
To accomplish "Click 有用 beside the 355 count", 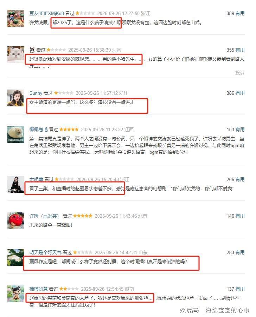I will (240, 50).
